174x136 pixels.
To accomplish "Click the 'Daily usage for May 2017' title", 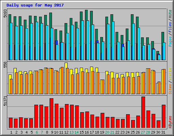I will (35, 5).
